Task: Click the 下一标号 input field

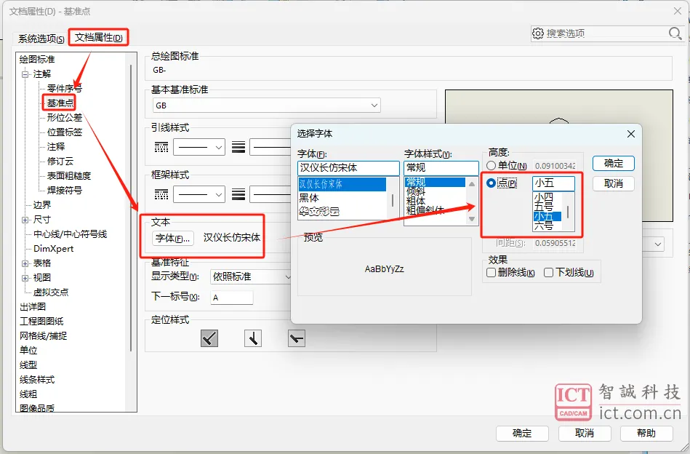Action: click(x=231, y=298)
